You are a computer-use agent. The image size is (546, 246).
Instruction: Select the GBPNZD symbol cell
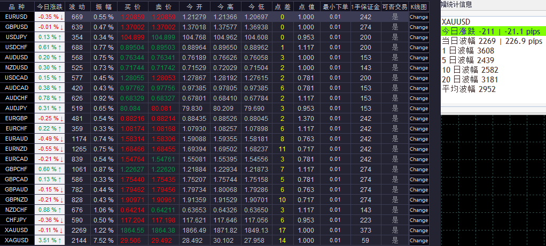[x=17, y=199]
